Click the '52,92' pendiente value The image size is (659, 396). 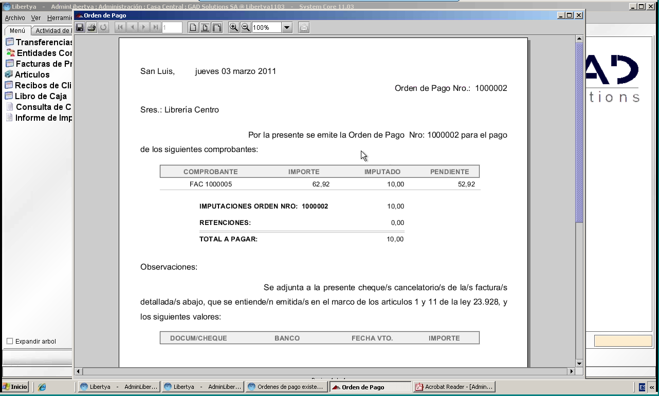coord(466,184)
